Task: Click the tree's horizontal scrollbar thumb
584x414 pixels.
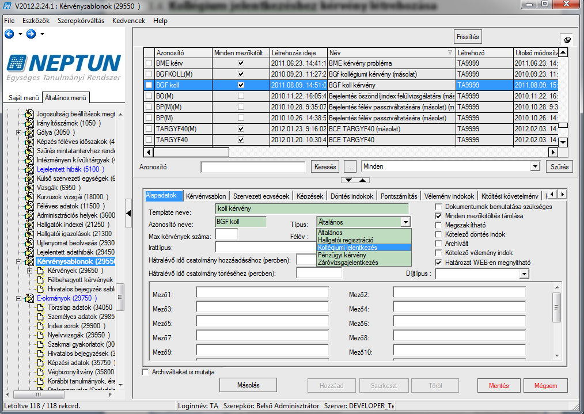Action: (39, 394)
